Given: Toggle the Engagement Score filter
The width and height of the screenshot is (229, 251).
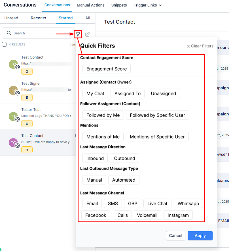Looking at the screenshot, I should click(x=107, y=69).
